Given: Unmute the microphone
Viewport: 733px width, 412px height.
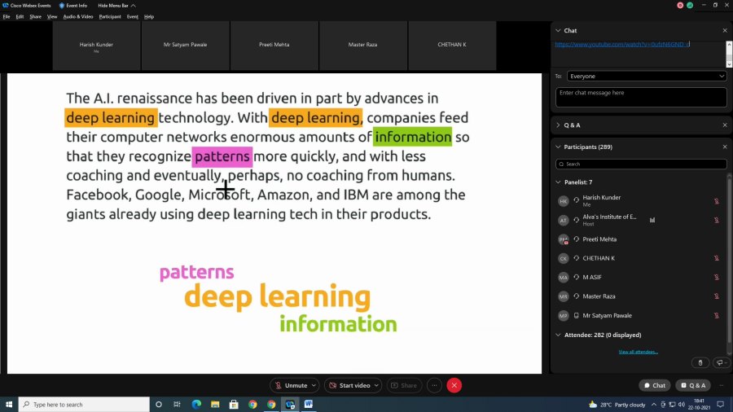Looking at the screenshot, I should tap(292, 385).
